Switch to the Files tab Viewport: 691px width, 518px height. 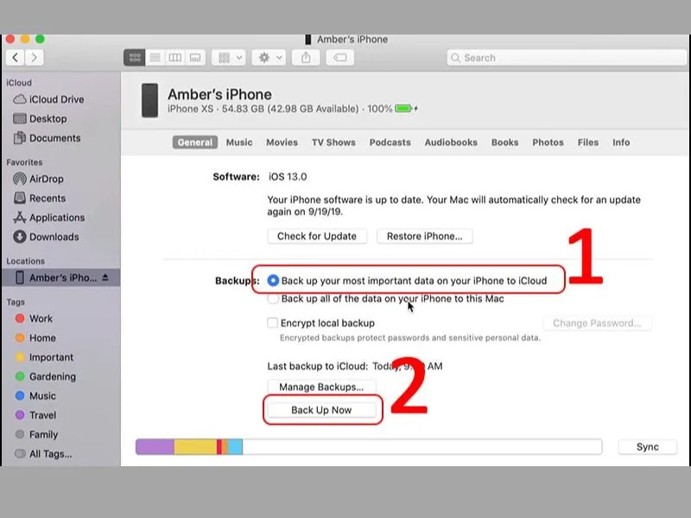588,142
